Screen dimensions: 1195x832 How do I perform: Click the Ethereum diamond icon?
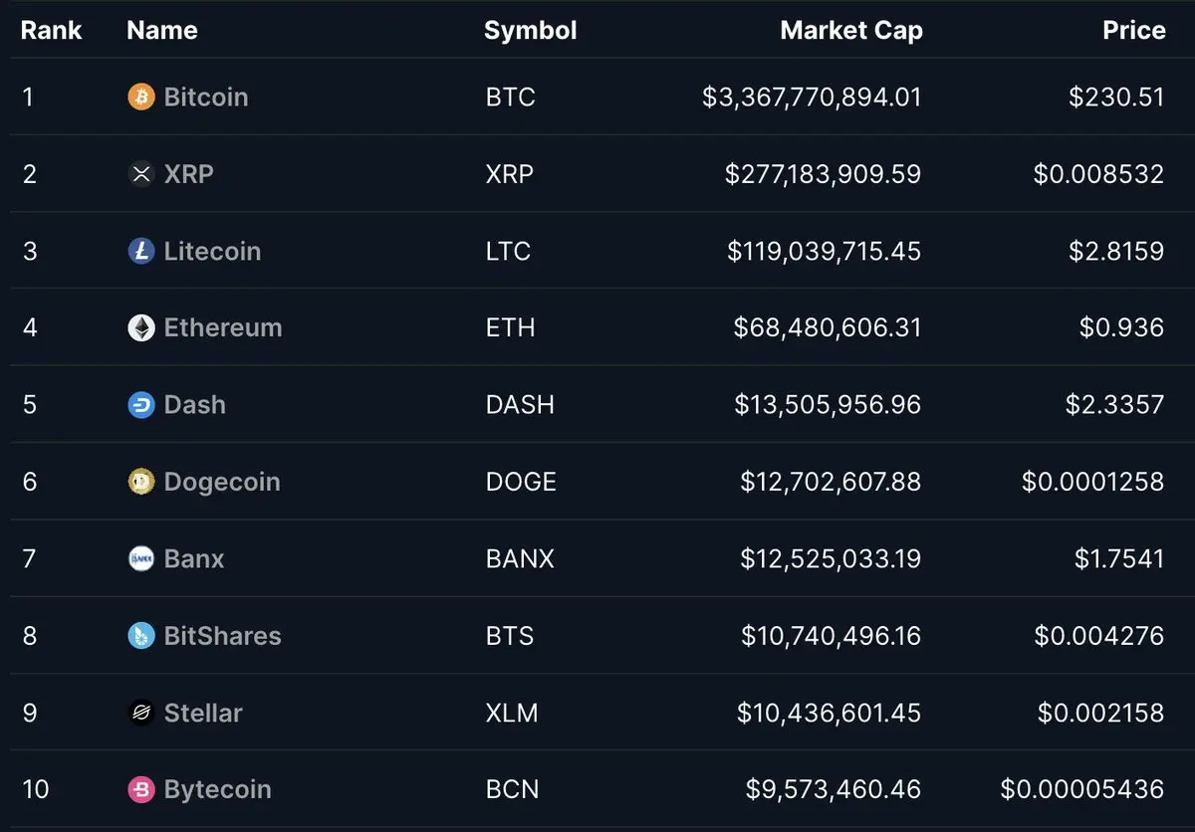coord(141,327)
